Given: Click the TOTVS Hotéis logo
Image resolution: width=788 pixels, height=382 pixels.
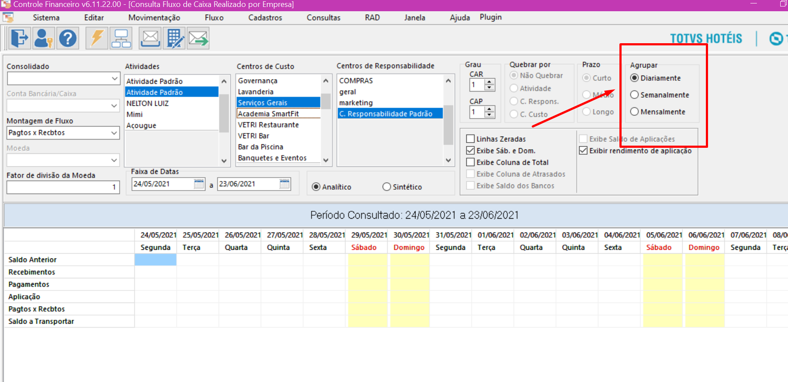Looking at the screenshot, I should pyautogui.click(x=706, y=38).
